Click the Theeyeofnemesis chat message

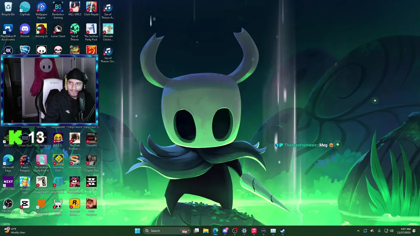304,145
